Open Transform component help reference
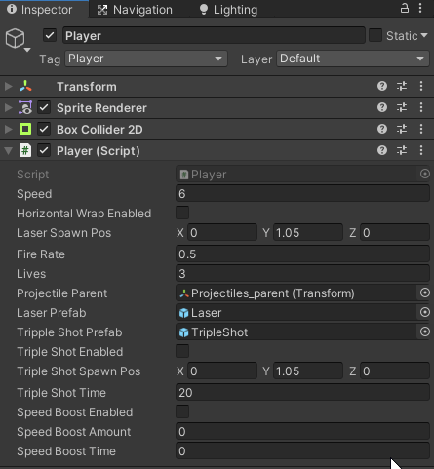 click(382, 86)
